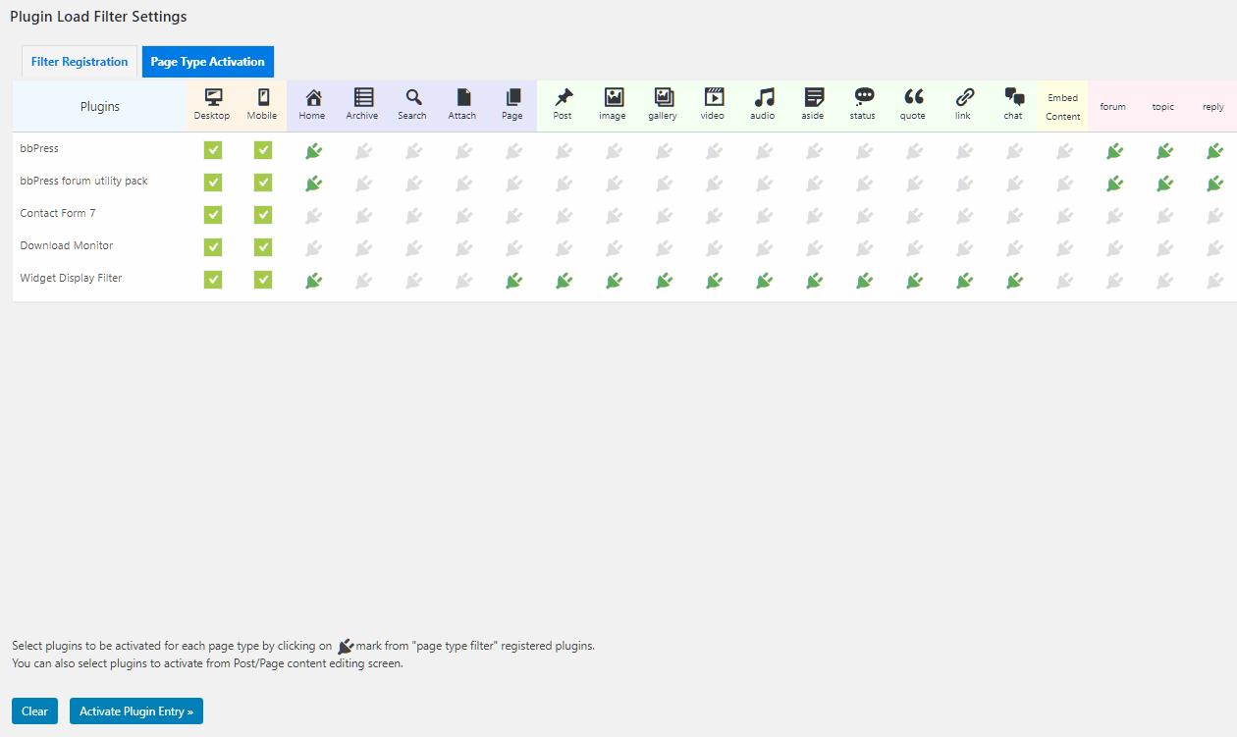Toggle Download Monitor's Desktop checkbox
Viewport: 1237px width, 737px height.
tap(213, 247)
